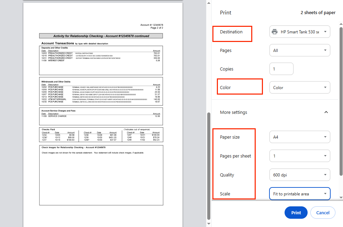This screenshot has height=227, width=343.
Task: Click the Pages label text
Action: (225, 51)
